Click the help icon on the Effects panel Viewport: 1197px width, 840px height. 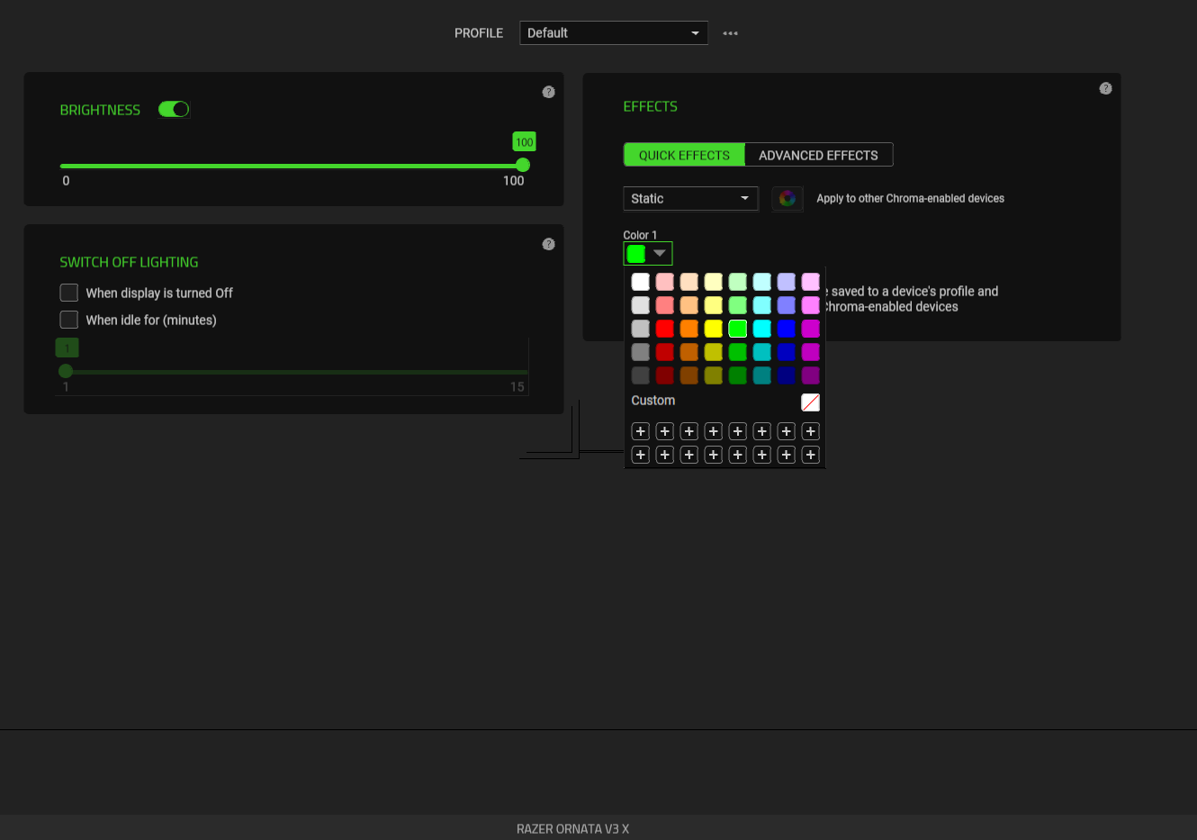click(1106, 88)
